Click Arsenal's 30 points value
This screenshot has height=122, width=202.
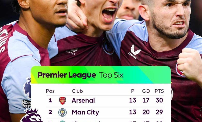coord(159,100)
